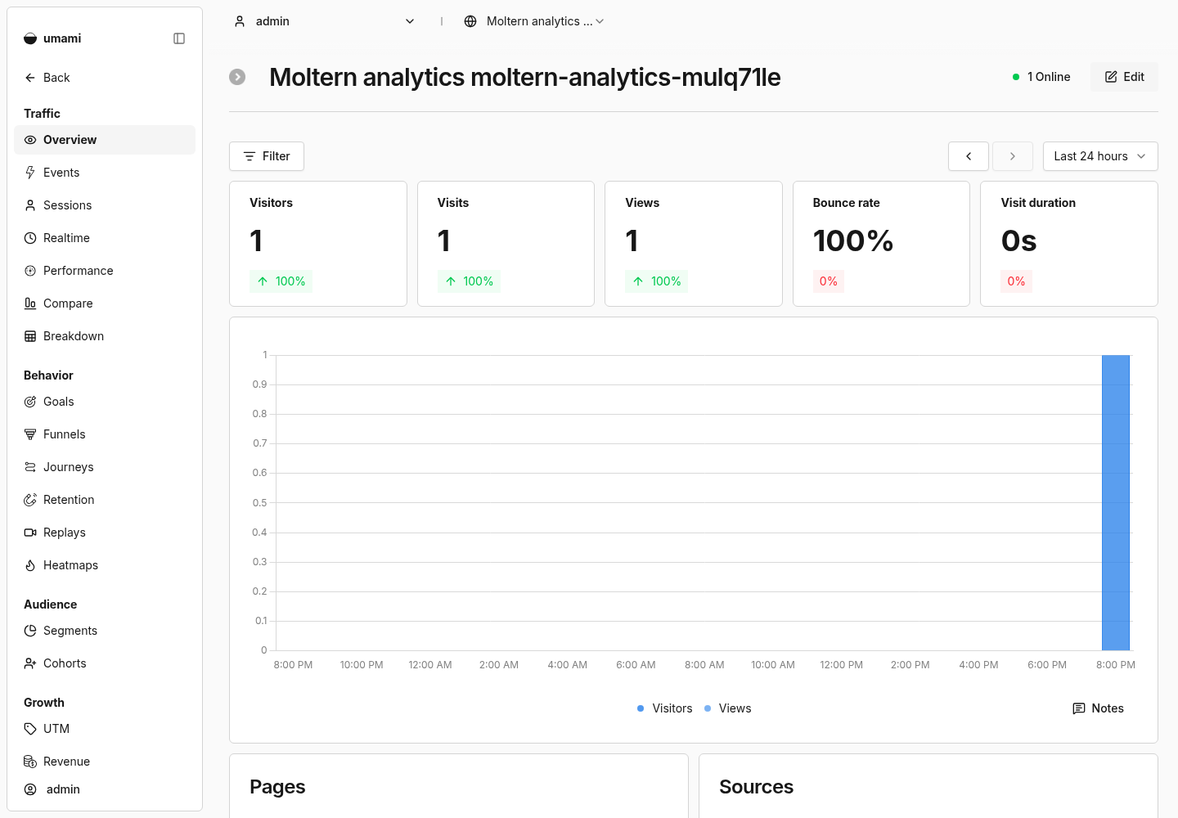
Task: Collapse the sidebar panel icon
Action: [179, 38]
